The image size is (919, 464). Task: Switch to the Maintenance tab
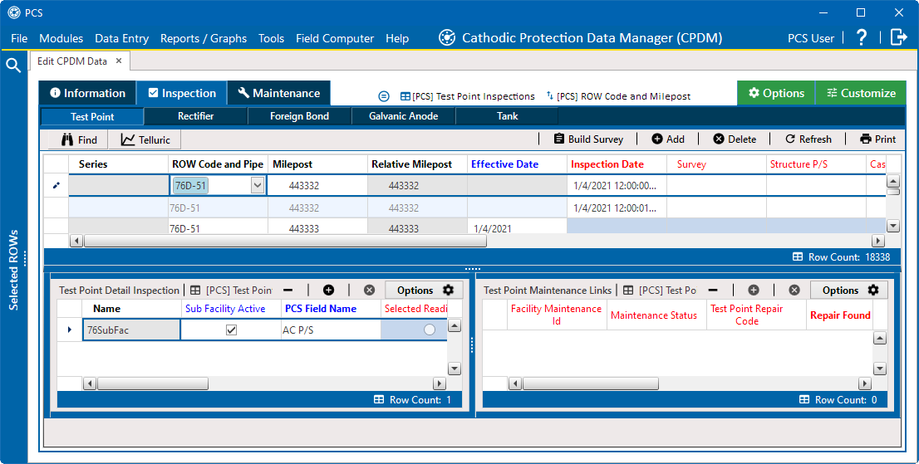click(278, 93)
